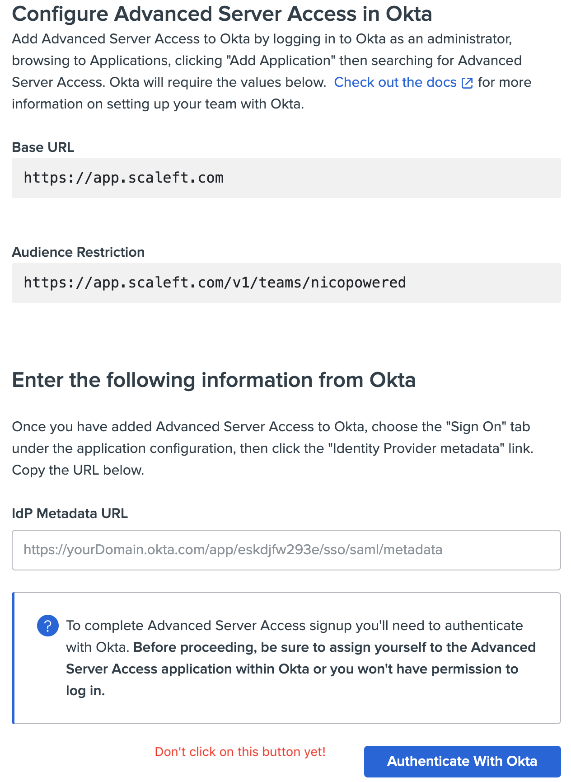Click the blue question mark icon
The width and height of the screenshot is (571, 782).
(48, 626)
